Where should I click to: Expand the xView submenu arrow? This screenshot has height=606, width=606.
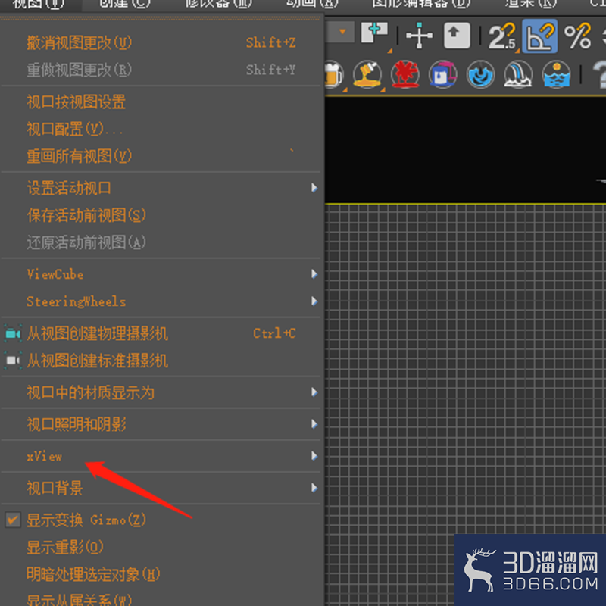pyautogui.click(x=314, y=457)
